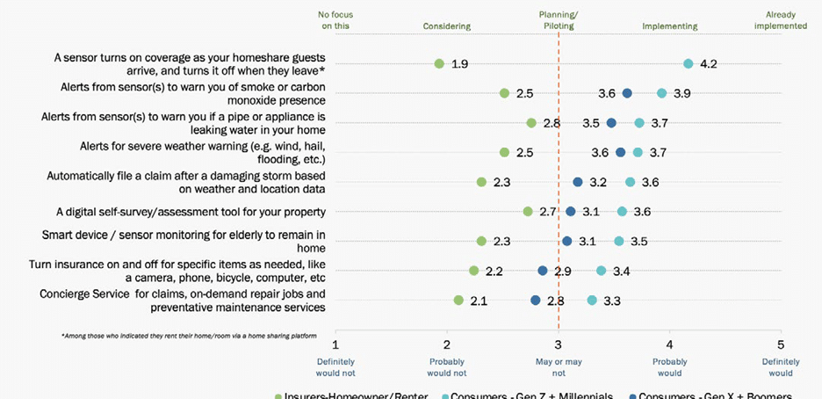Select dark blue 2.9 dot in insurance on/off row

coord(543,271)
